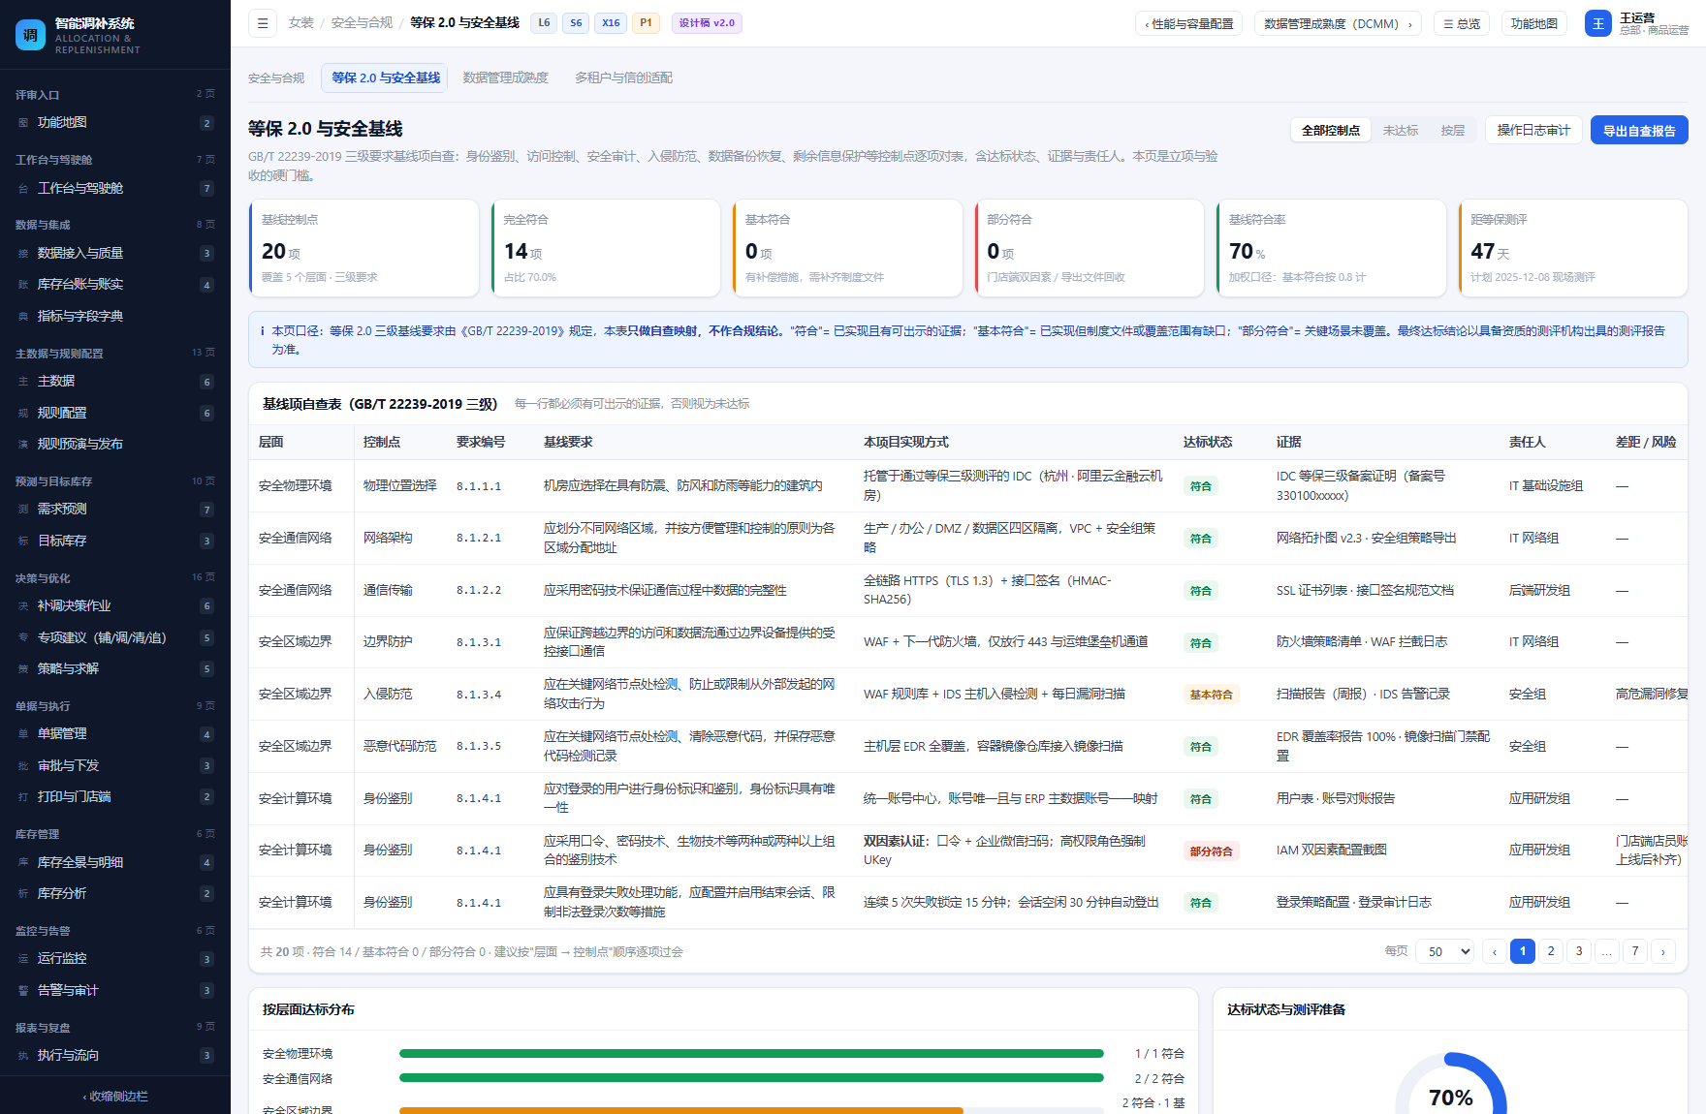Image resolution: width=1706 pixels, height=1114 pixels.
Task: Click 收缩侧边栏 to collapse the sidebar
Action: coord(115,1097)
